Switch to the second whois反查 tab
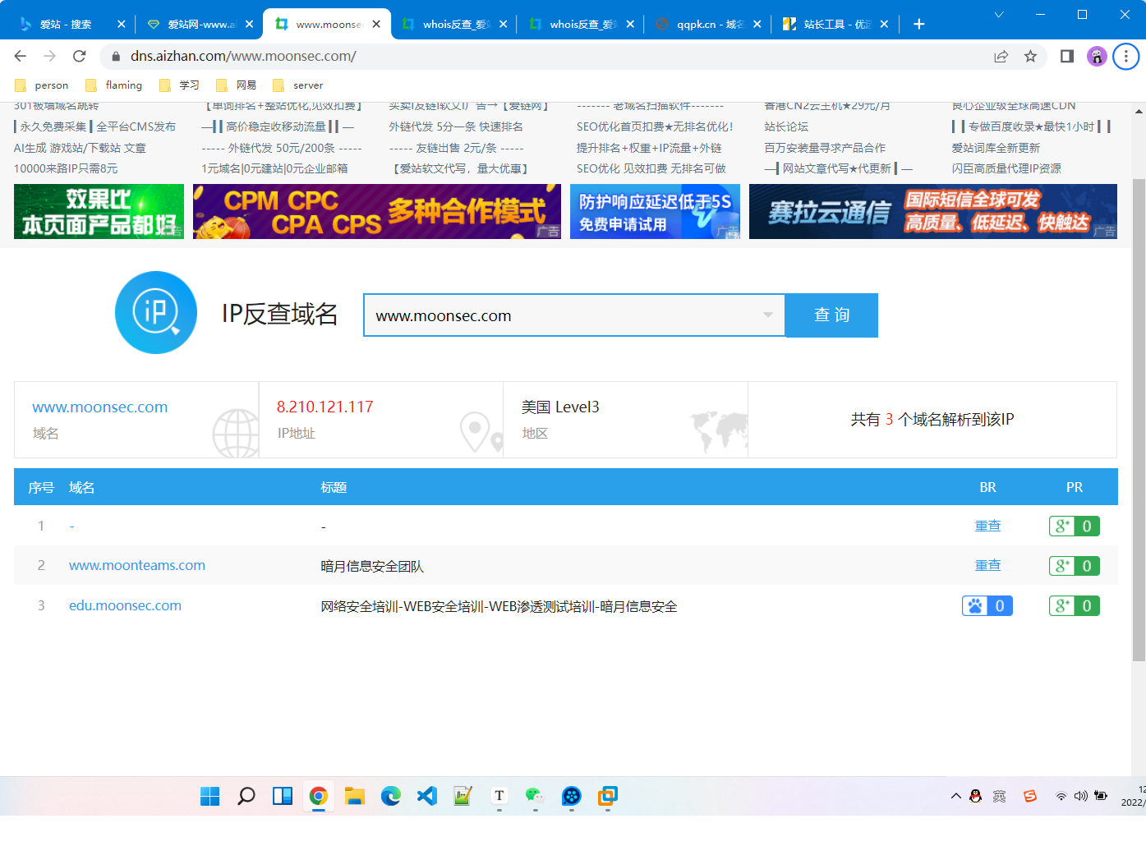This screenshot has width=1146, height=846. click(583, 24)
